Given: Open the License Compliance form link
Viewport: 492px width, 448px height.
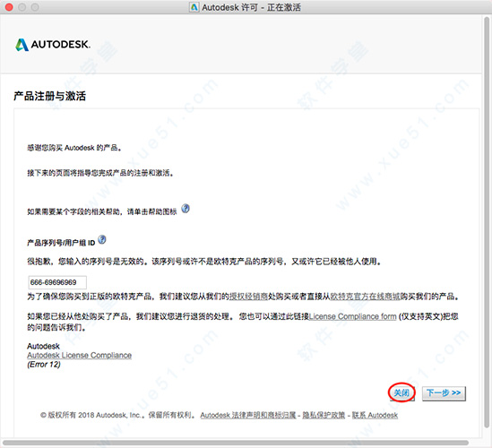Looking at the screenshot, I should point(353,316).
